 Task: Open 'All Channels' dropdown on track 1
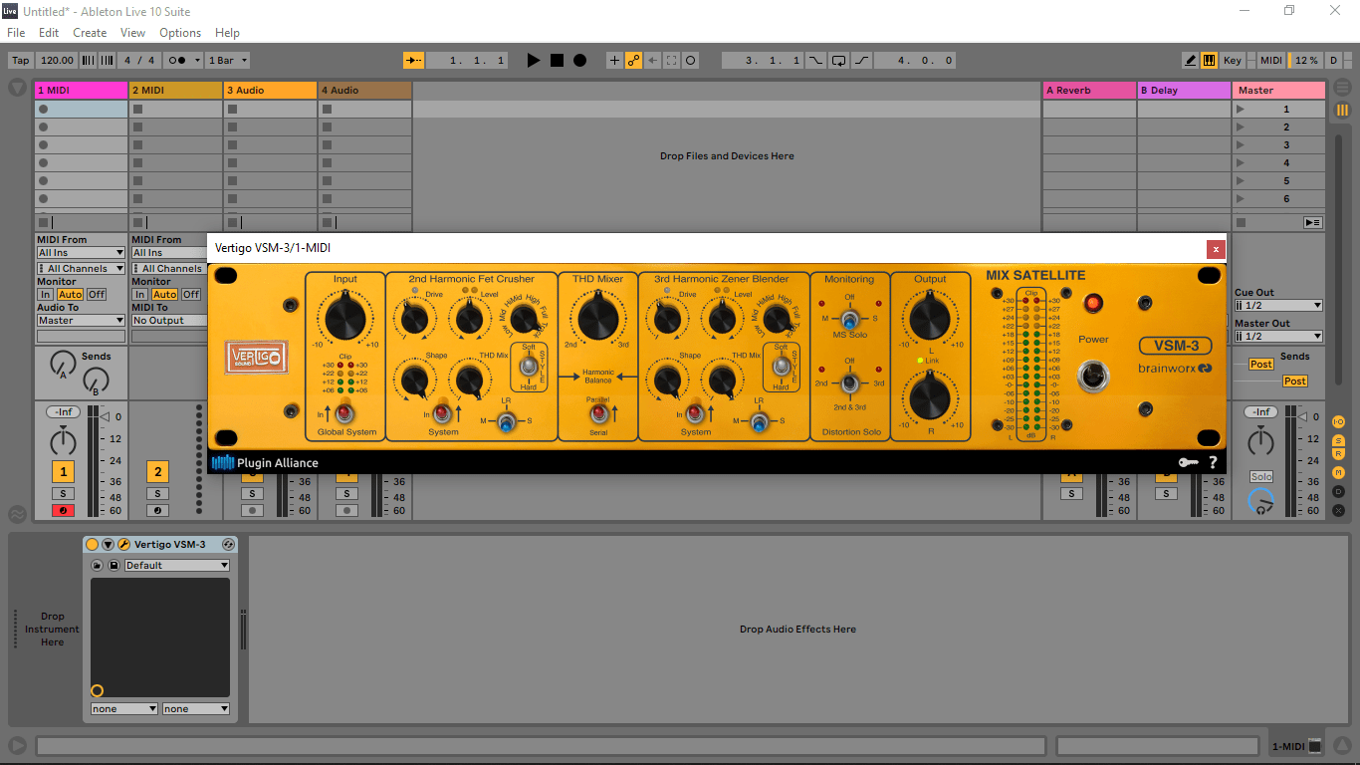(x=81, y=269)
